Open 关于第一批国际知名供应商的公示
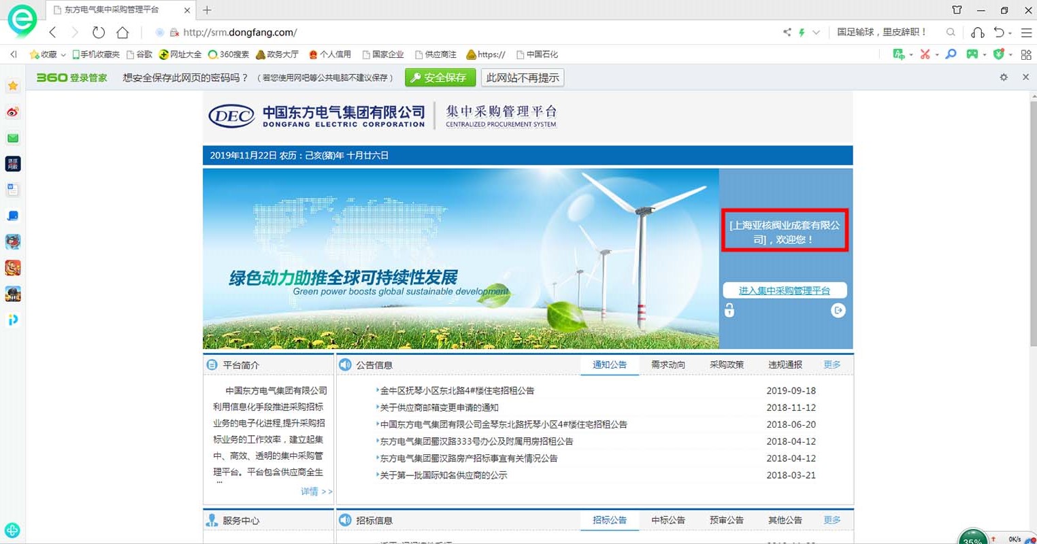 [443, 475]
